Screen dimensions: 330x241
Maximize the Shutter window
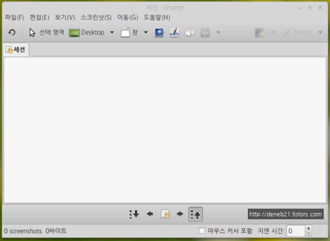(310, 8)
